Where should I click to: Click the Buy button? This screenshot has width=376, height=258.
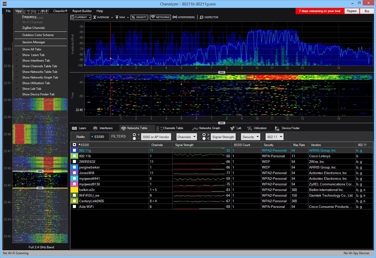(x=367, y=11)
